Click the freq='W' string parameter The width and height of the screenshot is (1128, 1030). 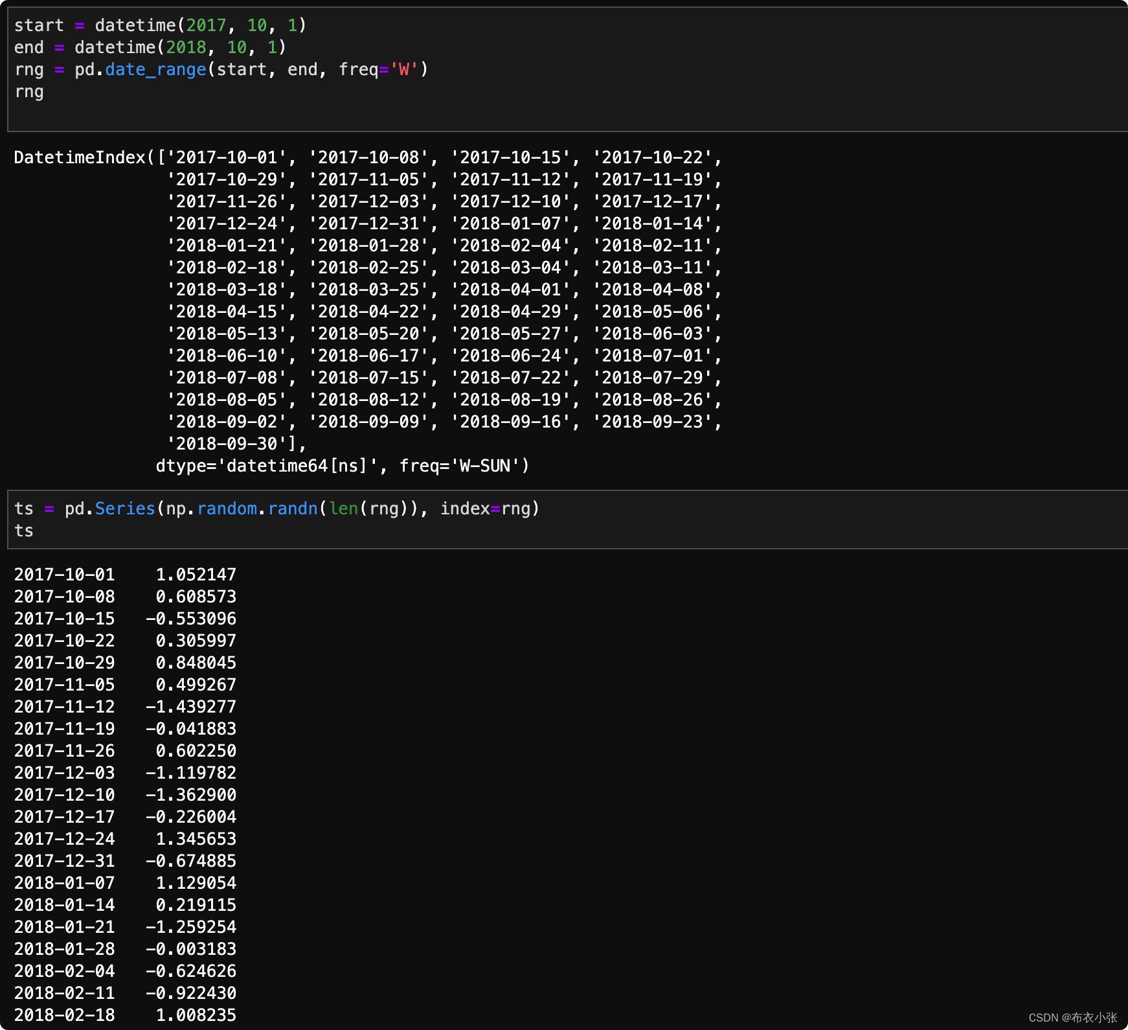[x=382, y=69]
